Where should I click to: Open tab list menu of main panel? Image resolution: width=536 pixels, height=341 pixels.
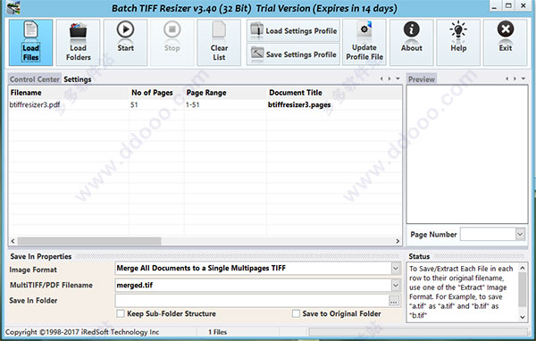398,79
